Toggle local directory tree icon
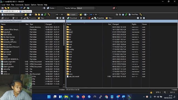Image resolution: width=178 pixels, height=100 pixels. pos(49,15)
